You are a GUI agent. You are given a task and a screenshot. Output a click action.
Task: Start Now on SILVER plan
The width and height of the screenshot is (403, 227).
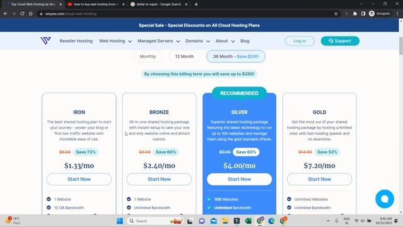coord(239,179)
